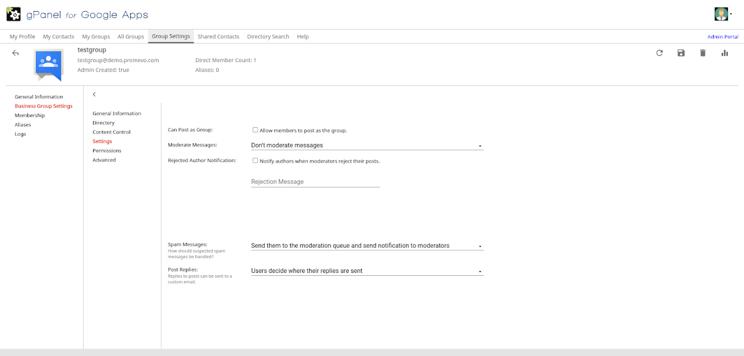Switch to the My Groups tab

pyautogui.click(x=96, y=37)
